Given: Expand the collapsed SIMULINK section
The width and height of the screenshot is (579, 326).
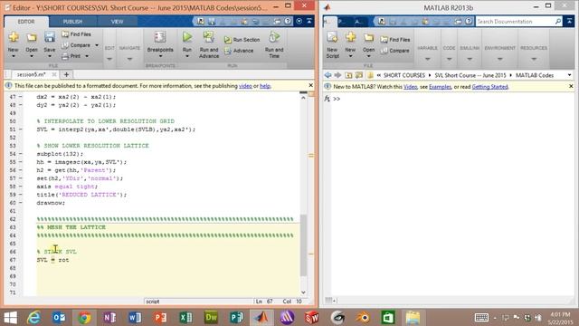Looking at the screenshot, I should pos(470,59).
